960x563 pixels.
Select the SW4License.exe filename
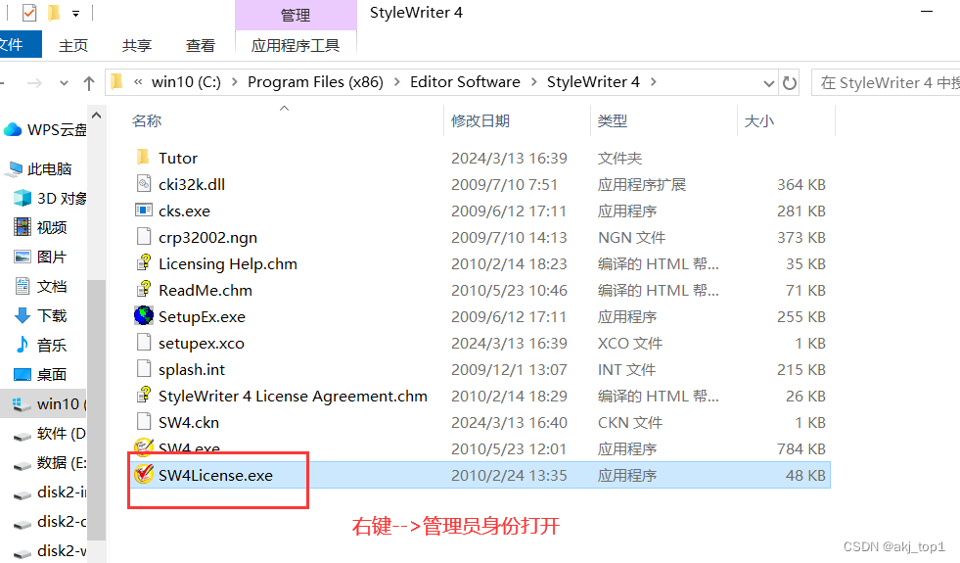pyautogui.click(x=215, y=475)
